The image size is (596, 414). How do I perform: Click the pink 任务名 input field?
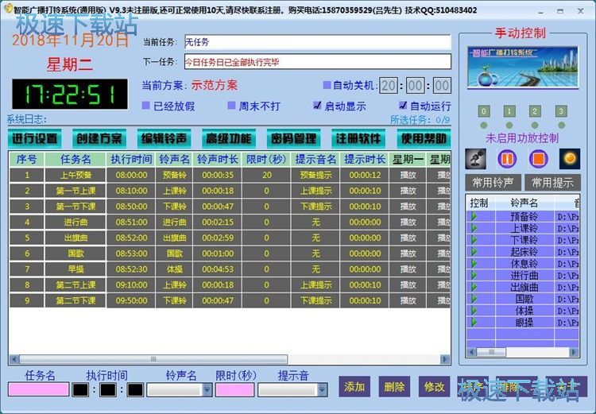click(38, 389)
